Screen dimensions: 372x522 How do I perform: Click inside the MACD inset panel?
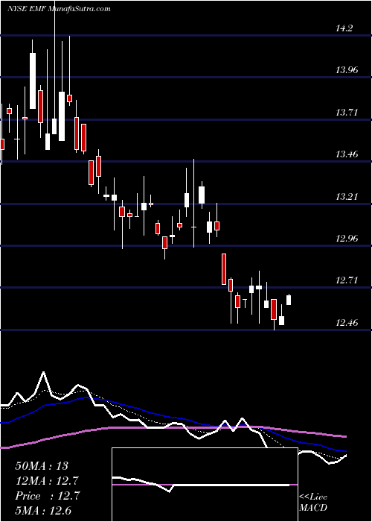[x=205, y=485]
